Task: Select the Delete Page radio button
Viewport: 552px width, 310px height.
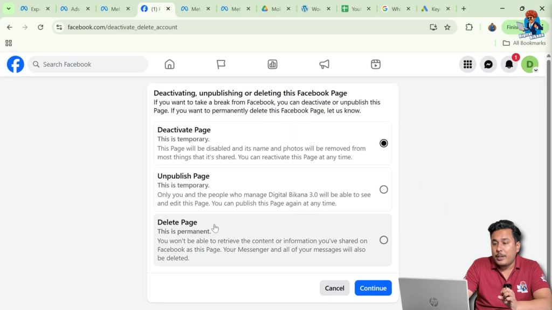Action: [383, 240]
